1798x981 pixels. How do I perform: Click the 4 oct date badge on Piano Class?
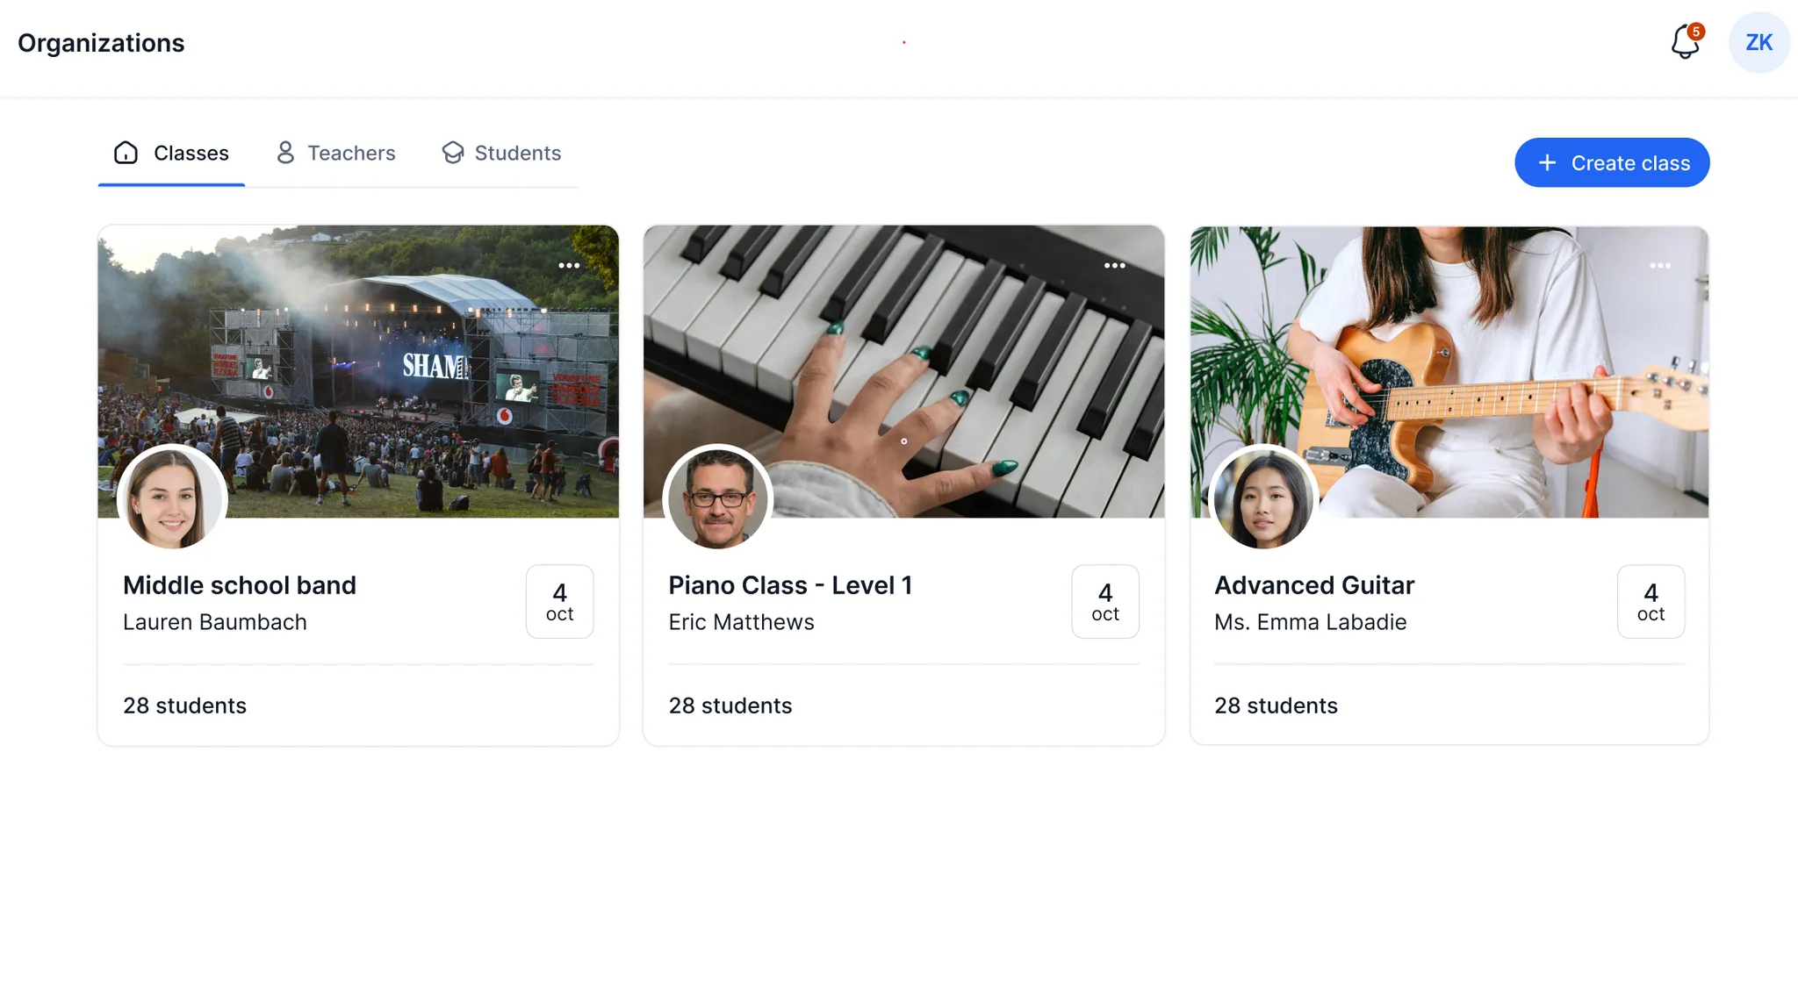(x=1105, y=601)
